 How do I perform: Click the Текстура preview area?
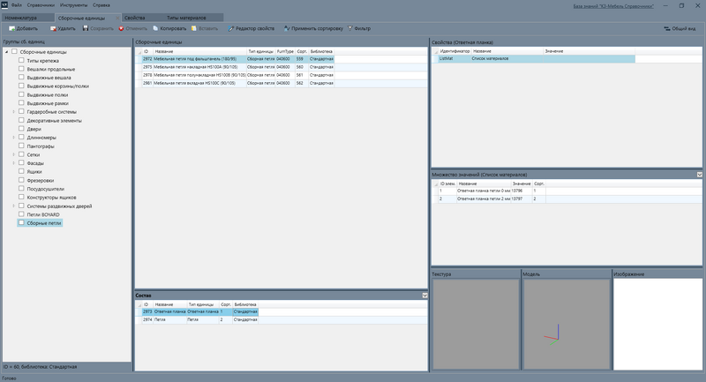pyautogui.click(x=476, y=324)
